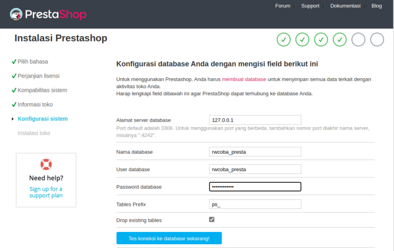Click Drop existing tables label
Image resolution: width=394 pixels, height=251 pixels.
point(139,220)
